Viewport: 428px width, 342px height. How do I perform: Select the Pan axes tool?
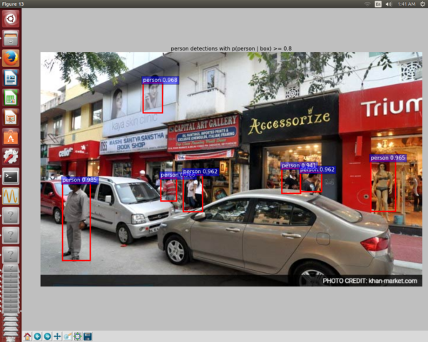pos(57,336)
